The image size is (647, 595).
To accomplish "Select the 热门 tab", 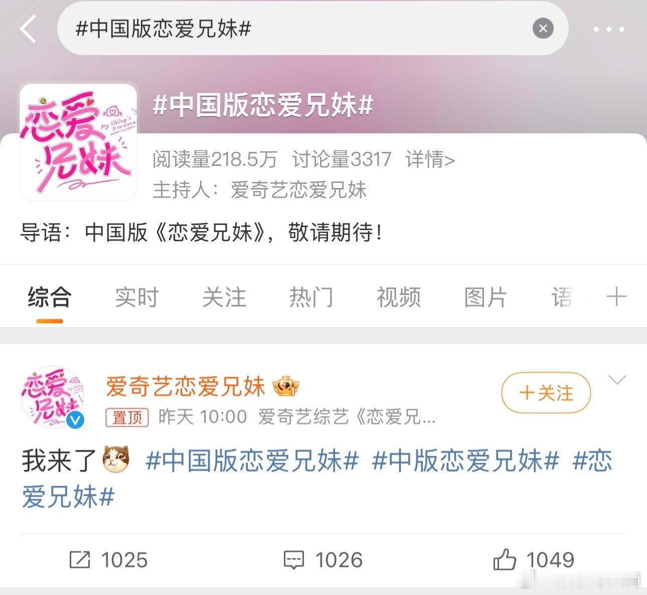I will click(311, 297).
